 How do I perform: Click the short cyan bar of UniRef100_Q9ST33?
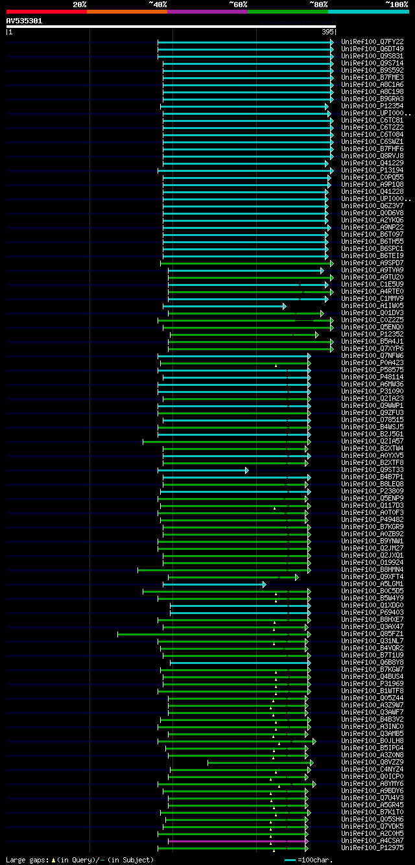point(203,470)
